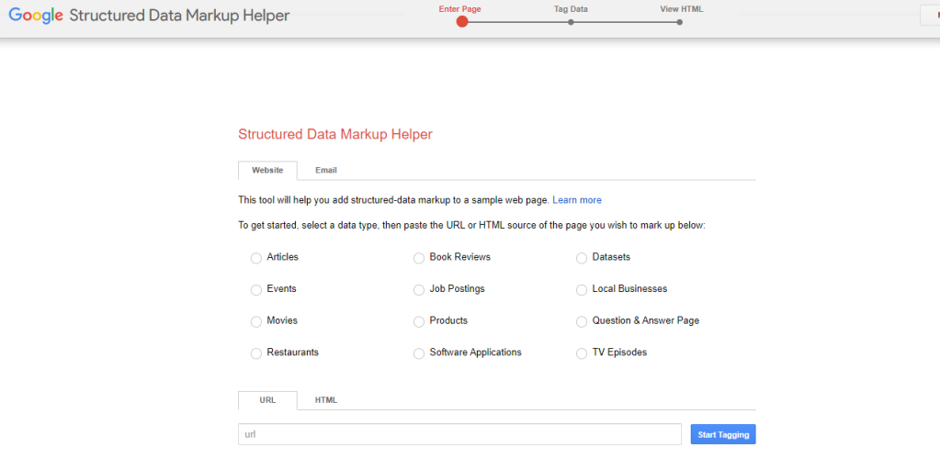Pick the TV Episodes radio button
This screenshot has height=459, width=940.
coord(582,353)
